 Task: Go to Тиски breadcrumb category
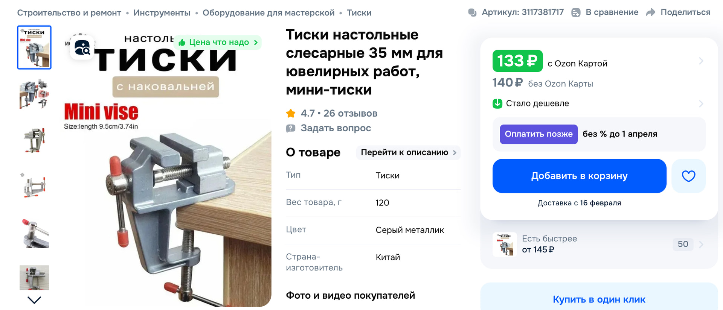[359, 13]
